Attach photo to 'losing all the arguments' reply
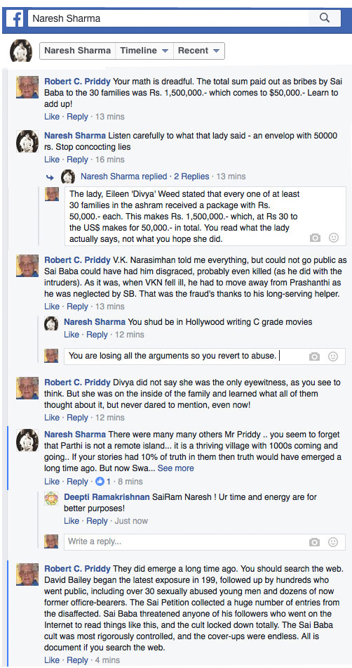This screenshot has height=668, width=352. pyautogui.click(x=314, y=357)
